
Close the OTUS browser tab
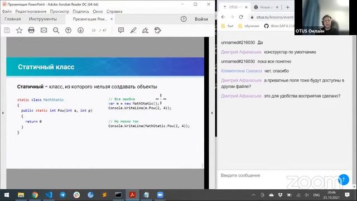pos(246,7)
